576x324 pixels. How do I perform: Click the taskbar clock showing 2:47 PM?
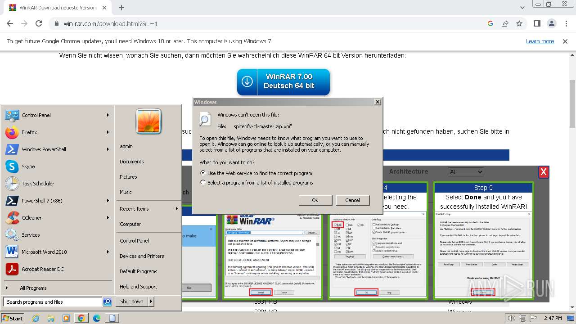pyautogui.click(x=553, y=319)
